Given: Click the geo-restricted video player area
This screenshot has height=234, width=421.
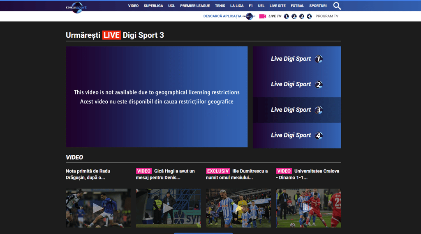Looking at the screenshot, I should coord(157,97).
